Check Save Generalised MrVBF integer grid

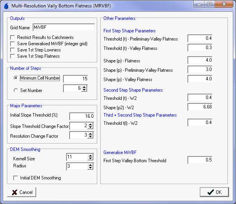click(x=13, y=44)
